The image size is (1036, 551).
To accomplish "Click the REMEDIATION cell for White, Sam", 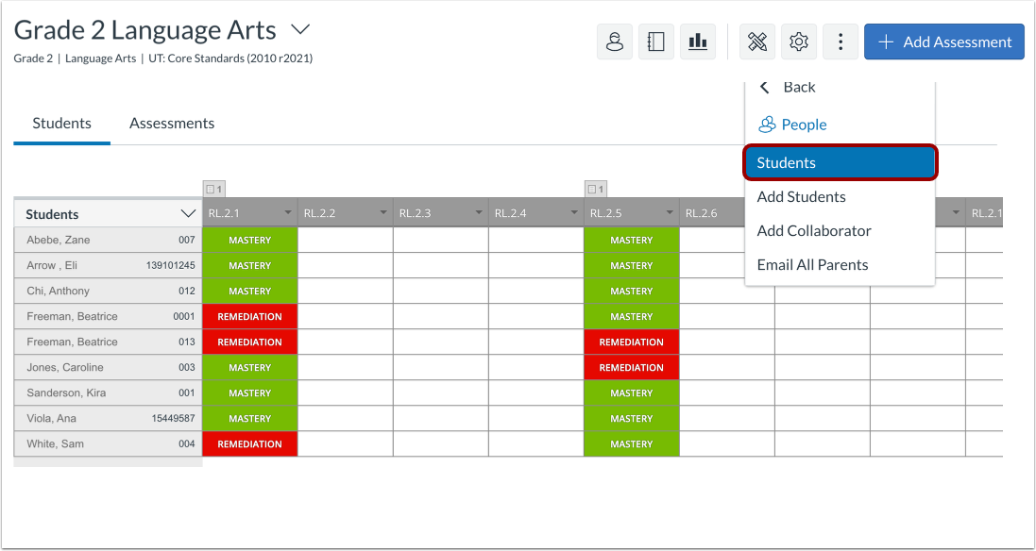I will [248, 443].
